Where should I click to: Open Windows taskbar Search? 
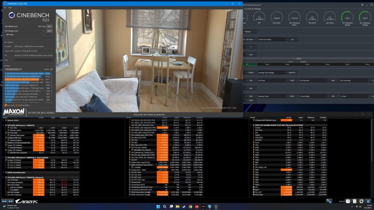165,207
